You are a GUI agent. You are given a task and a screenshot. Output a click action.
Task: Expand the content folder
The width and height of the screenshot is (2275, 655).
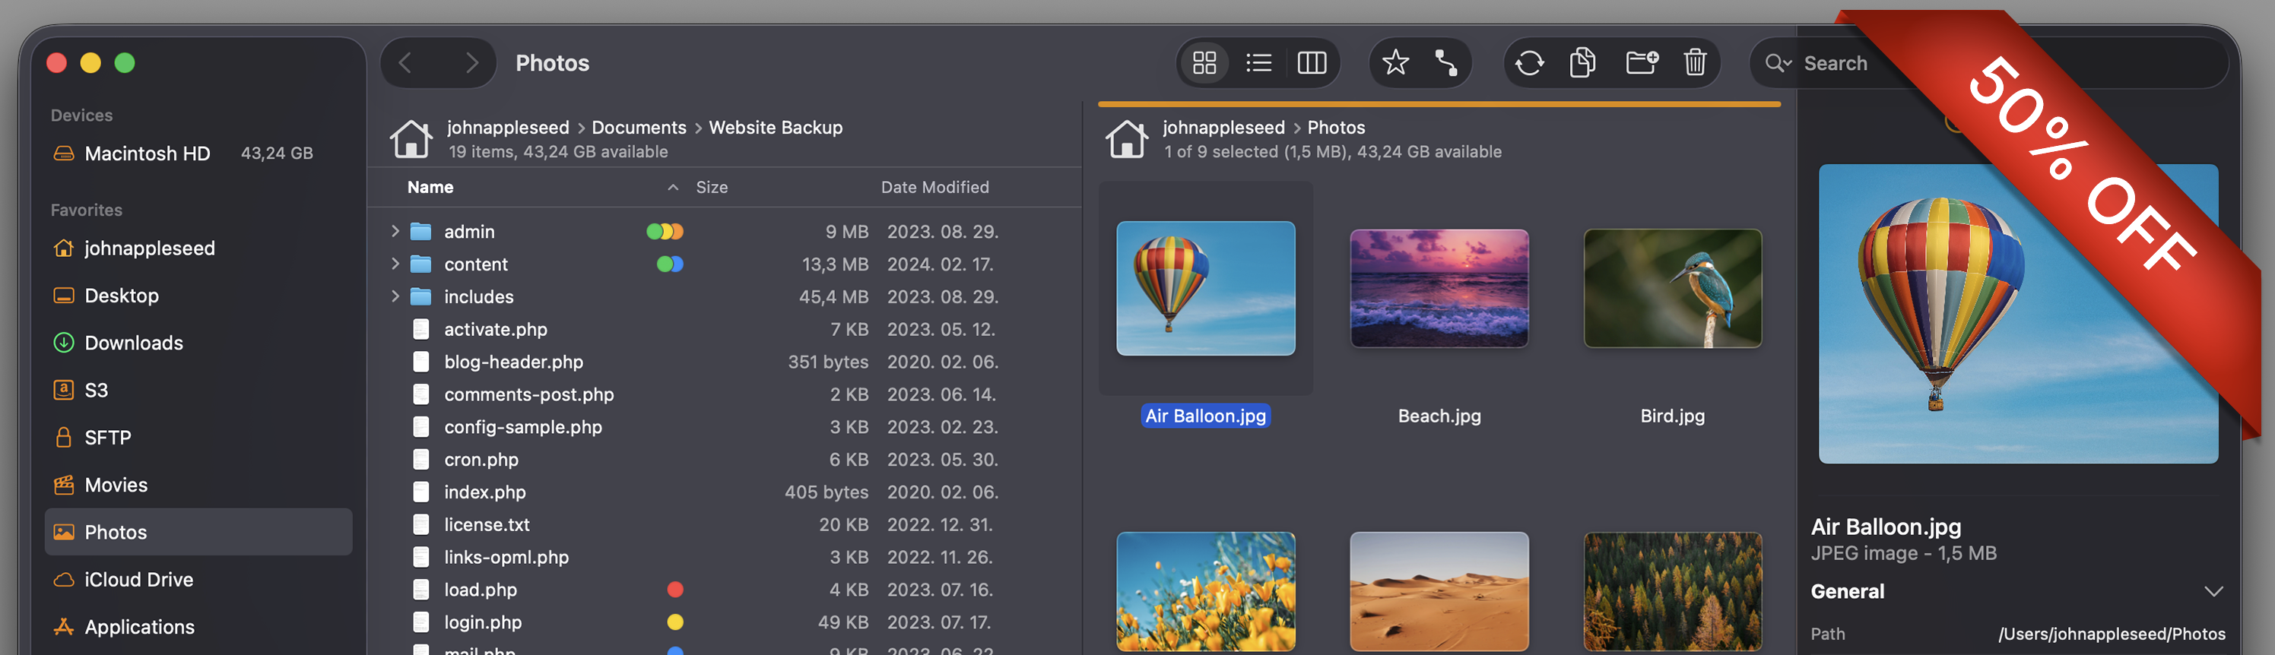(x=395, y=264)
